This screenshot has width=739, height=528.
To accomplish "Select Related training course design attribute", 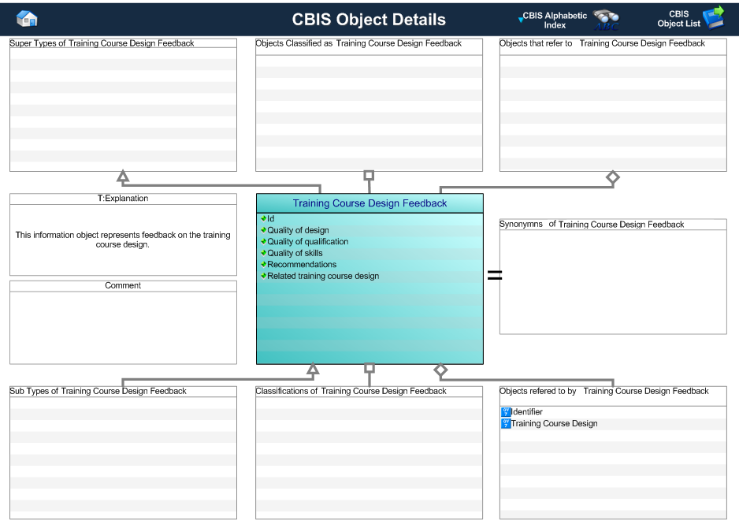I will (323, 276).
